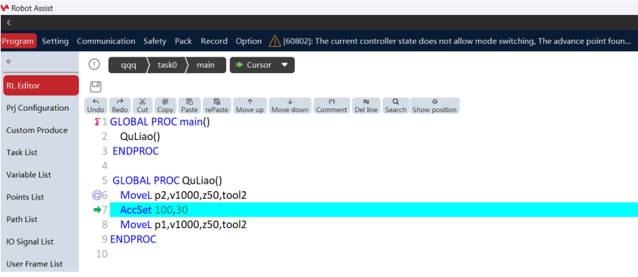
Task: Click the warning triangle alert icon
Action: tap(275, 41)
